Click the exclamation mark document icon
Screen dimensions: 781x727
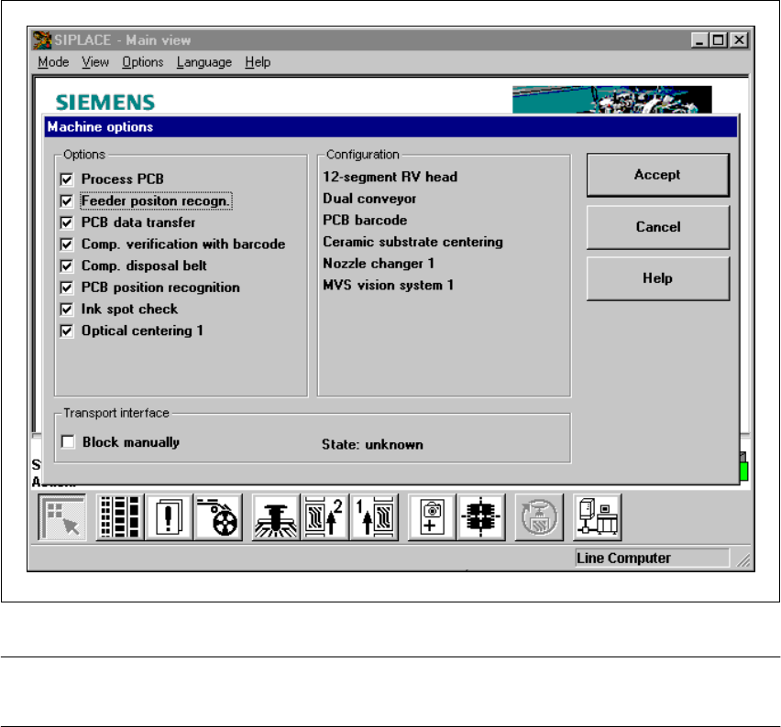[169, 517]
